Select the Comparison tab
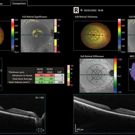 coord(19,3)
